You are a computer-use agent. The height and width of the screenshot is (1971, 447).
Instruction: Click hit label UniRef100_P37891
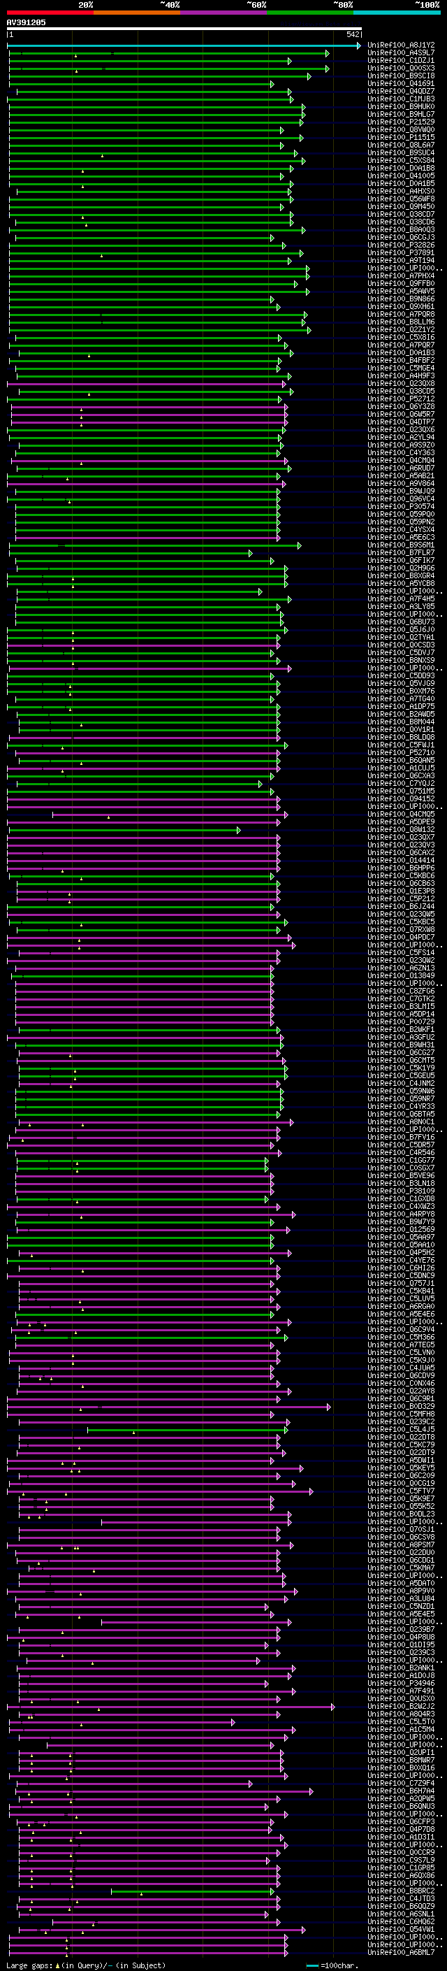401,252
